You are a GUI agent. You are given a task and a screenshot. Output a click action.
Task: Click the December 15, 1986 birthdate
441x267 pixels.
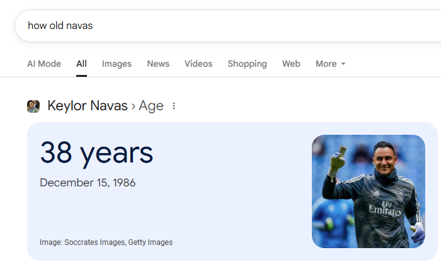(x=88, y=183)
